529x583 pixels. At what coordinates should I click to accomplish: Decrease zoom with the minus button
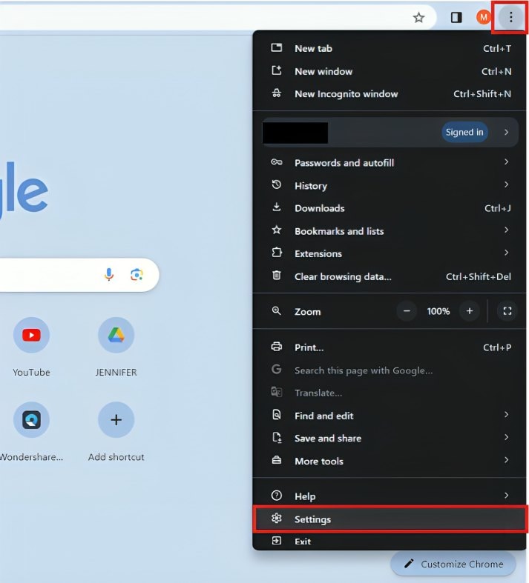point(407,311)
